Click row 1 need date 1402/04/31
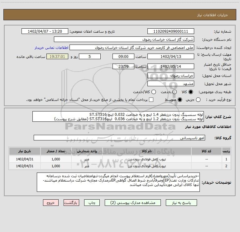240x232 pixels. pyautogui.click(x=25, y=159)
